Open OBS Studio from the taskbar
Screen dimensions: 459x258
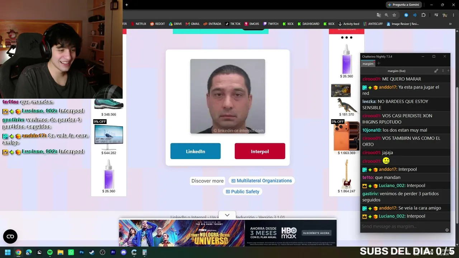point(103,252)
